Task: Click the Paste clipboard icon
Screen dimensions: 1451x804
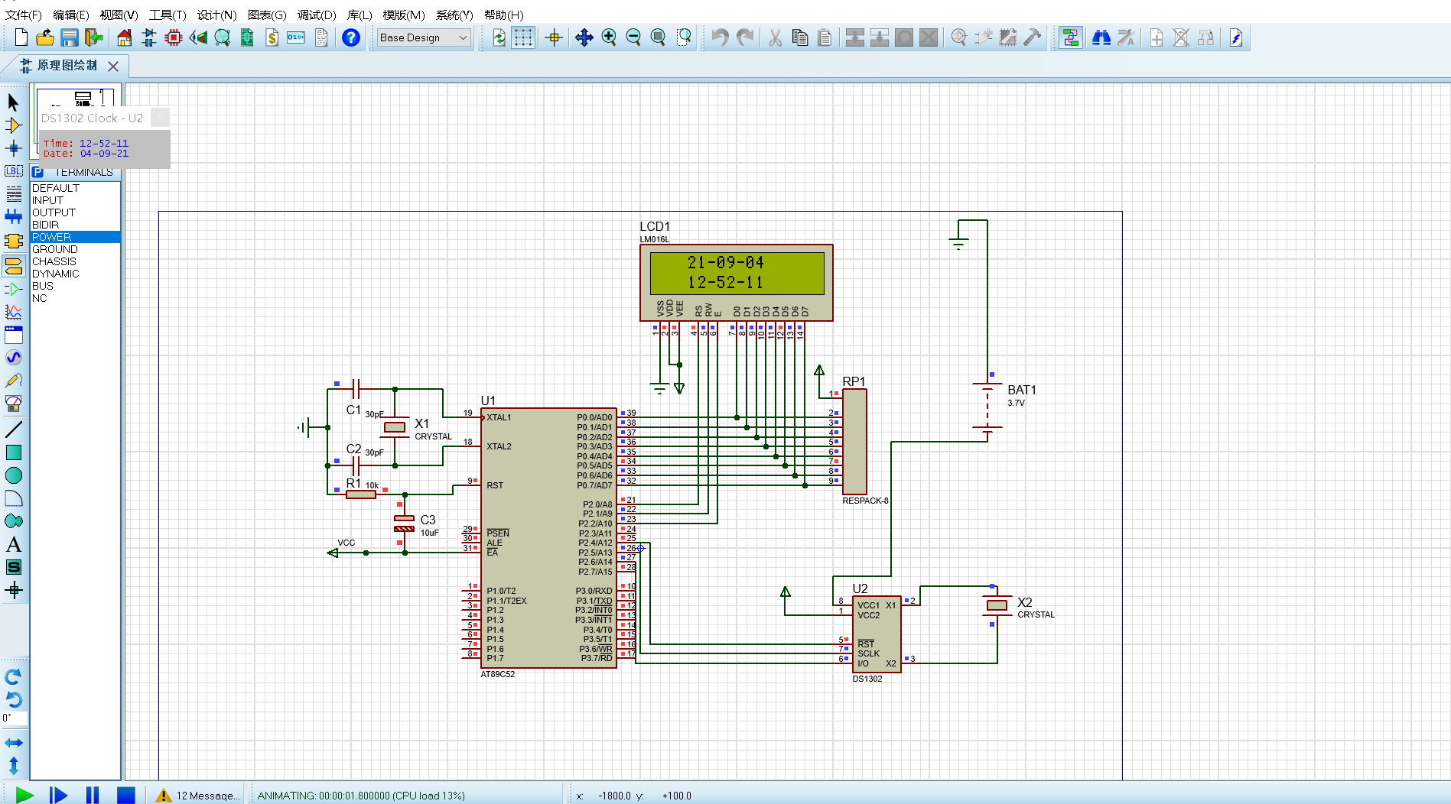Action: pyautogui.click(x=825, y=37)
